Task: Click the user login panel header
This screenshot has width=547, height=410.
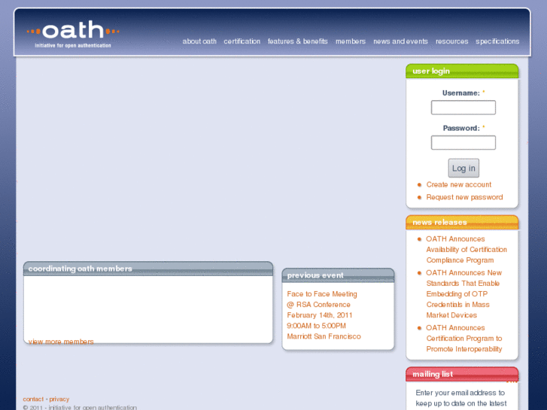Action: [x=462, y=71]
